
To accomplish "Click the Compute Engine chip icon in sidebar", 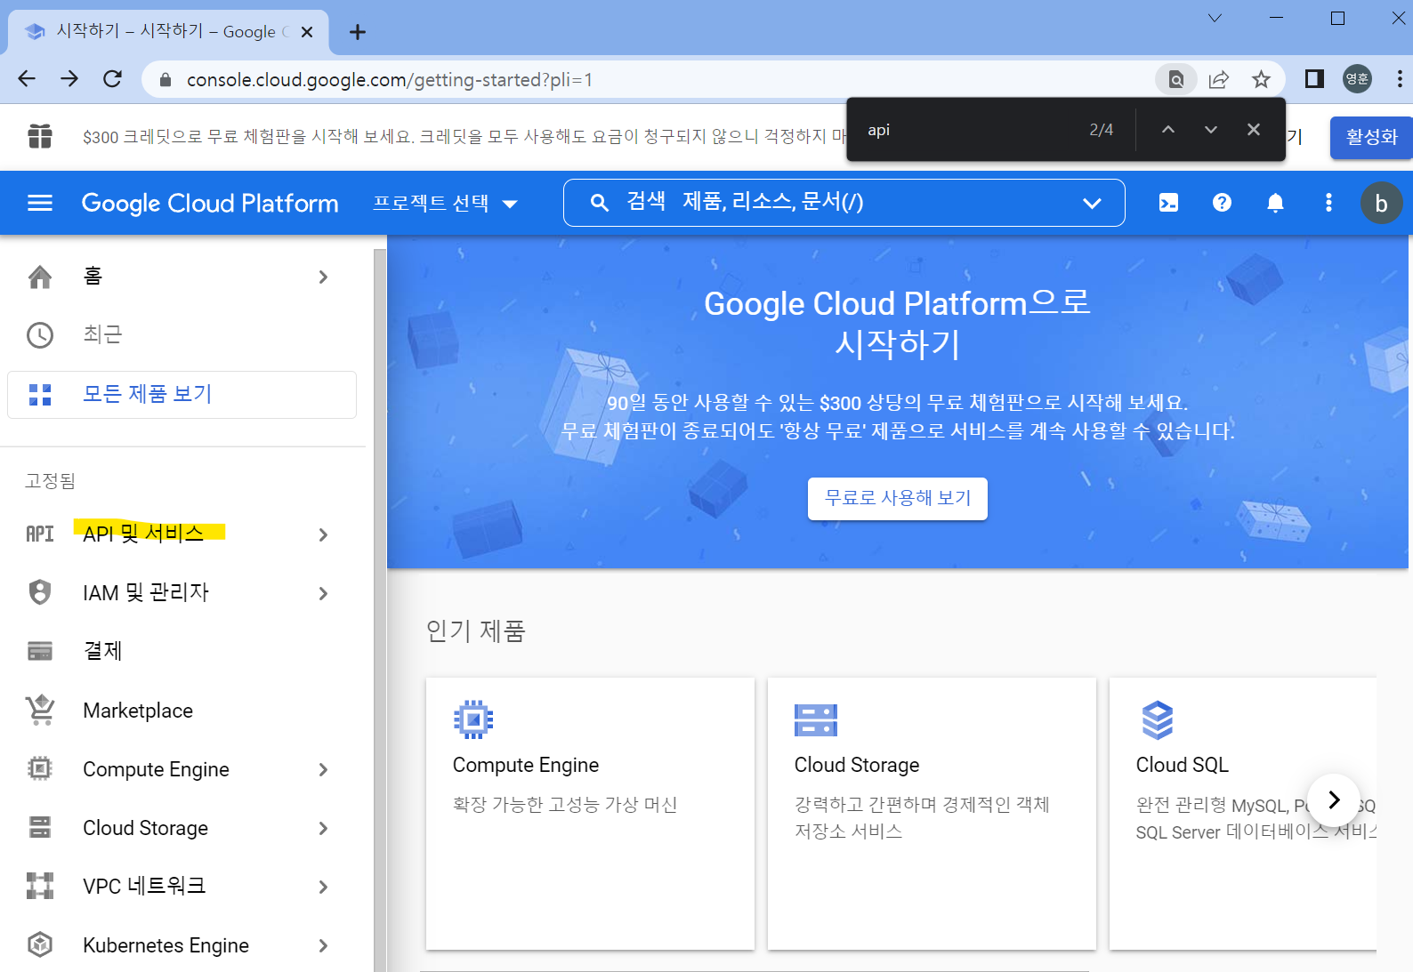I will coord(40,768).
